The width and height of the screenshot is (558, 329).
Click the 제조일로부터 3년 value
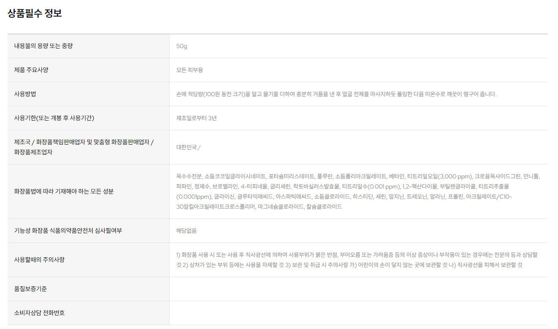[196, 118]
